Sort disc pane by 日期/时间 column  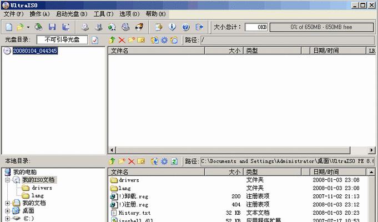coord(338,51)
